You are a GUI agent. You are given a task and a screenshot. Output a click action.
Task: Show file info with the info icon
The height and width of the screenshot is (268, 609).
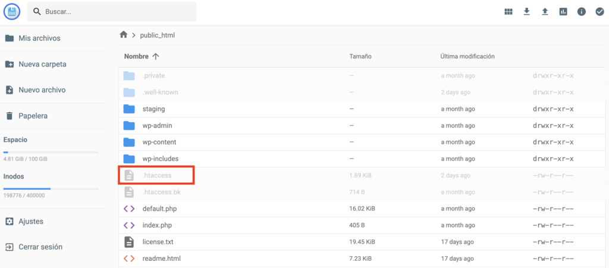(x=582, y=12)
